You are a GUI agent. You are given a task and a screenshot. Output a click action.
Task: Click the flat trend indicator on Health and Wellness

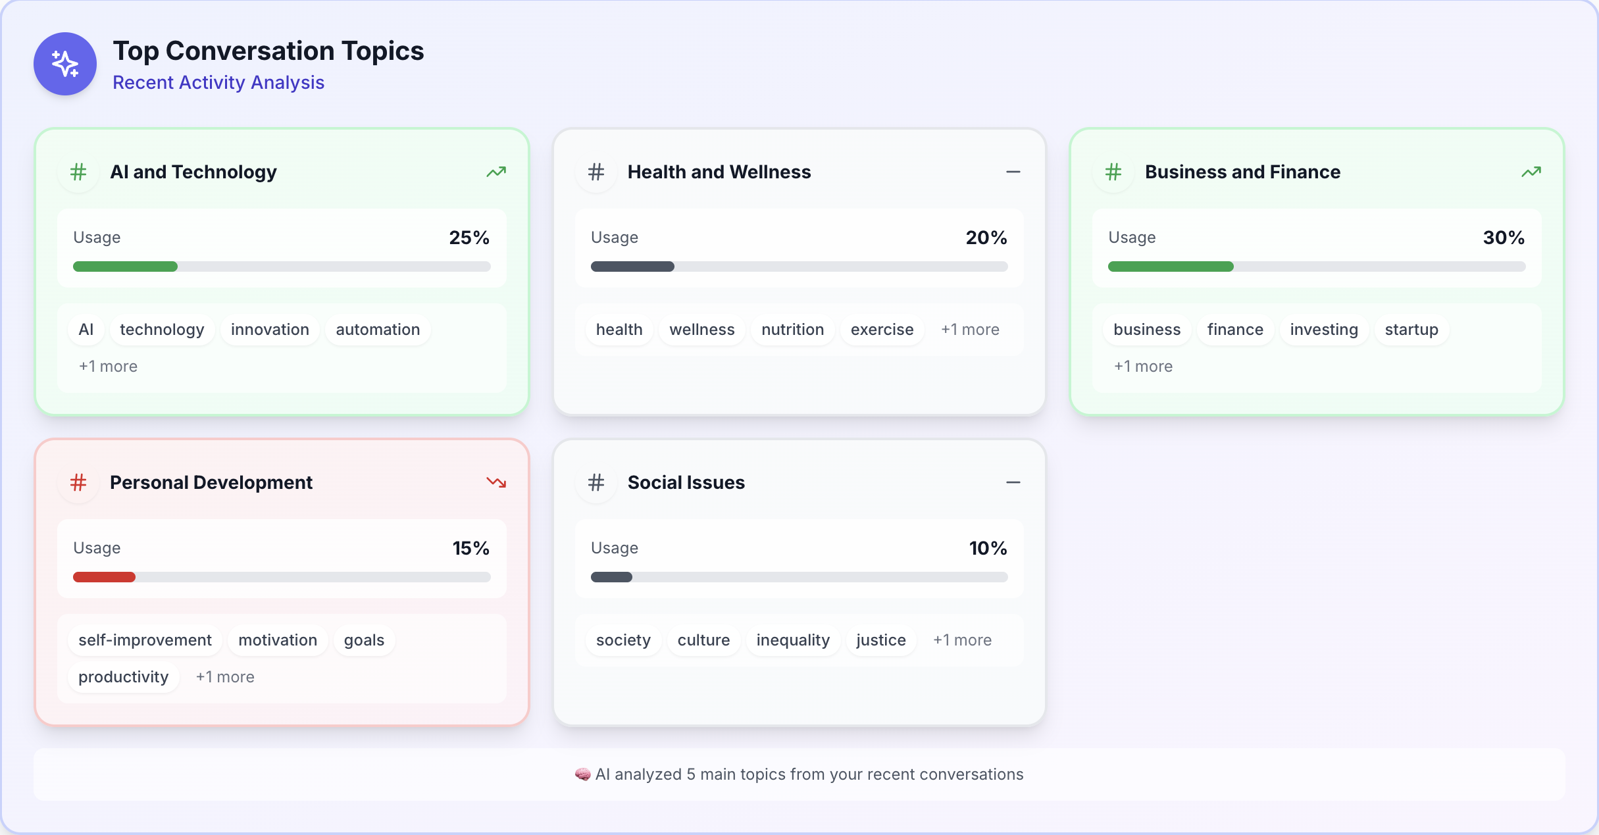click(1013, 172)
